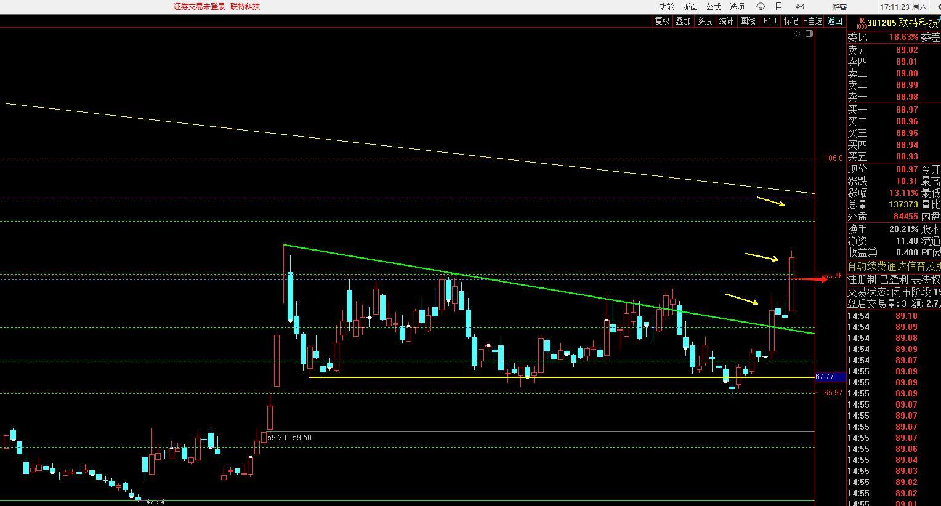Click the 65.97 price label on the axis
This screenshot has height=506, width=941.
click(833, 393)
